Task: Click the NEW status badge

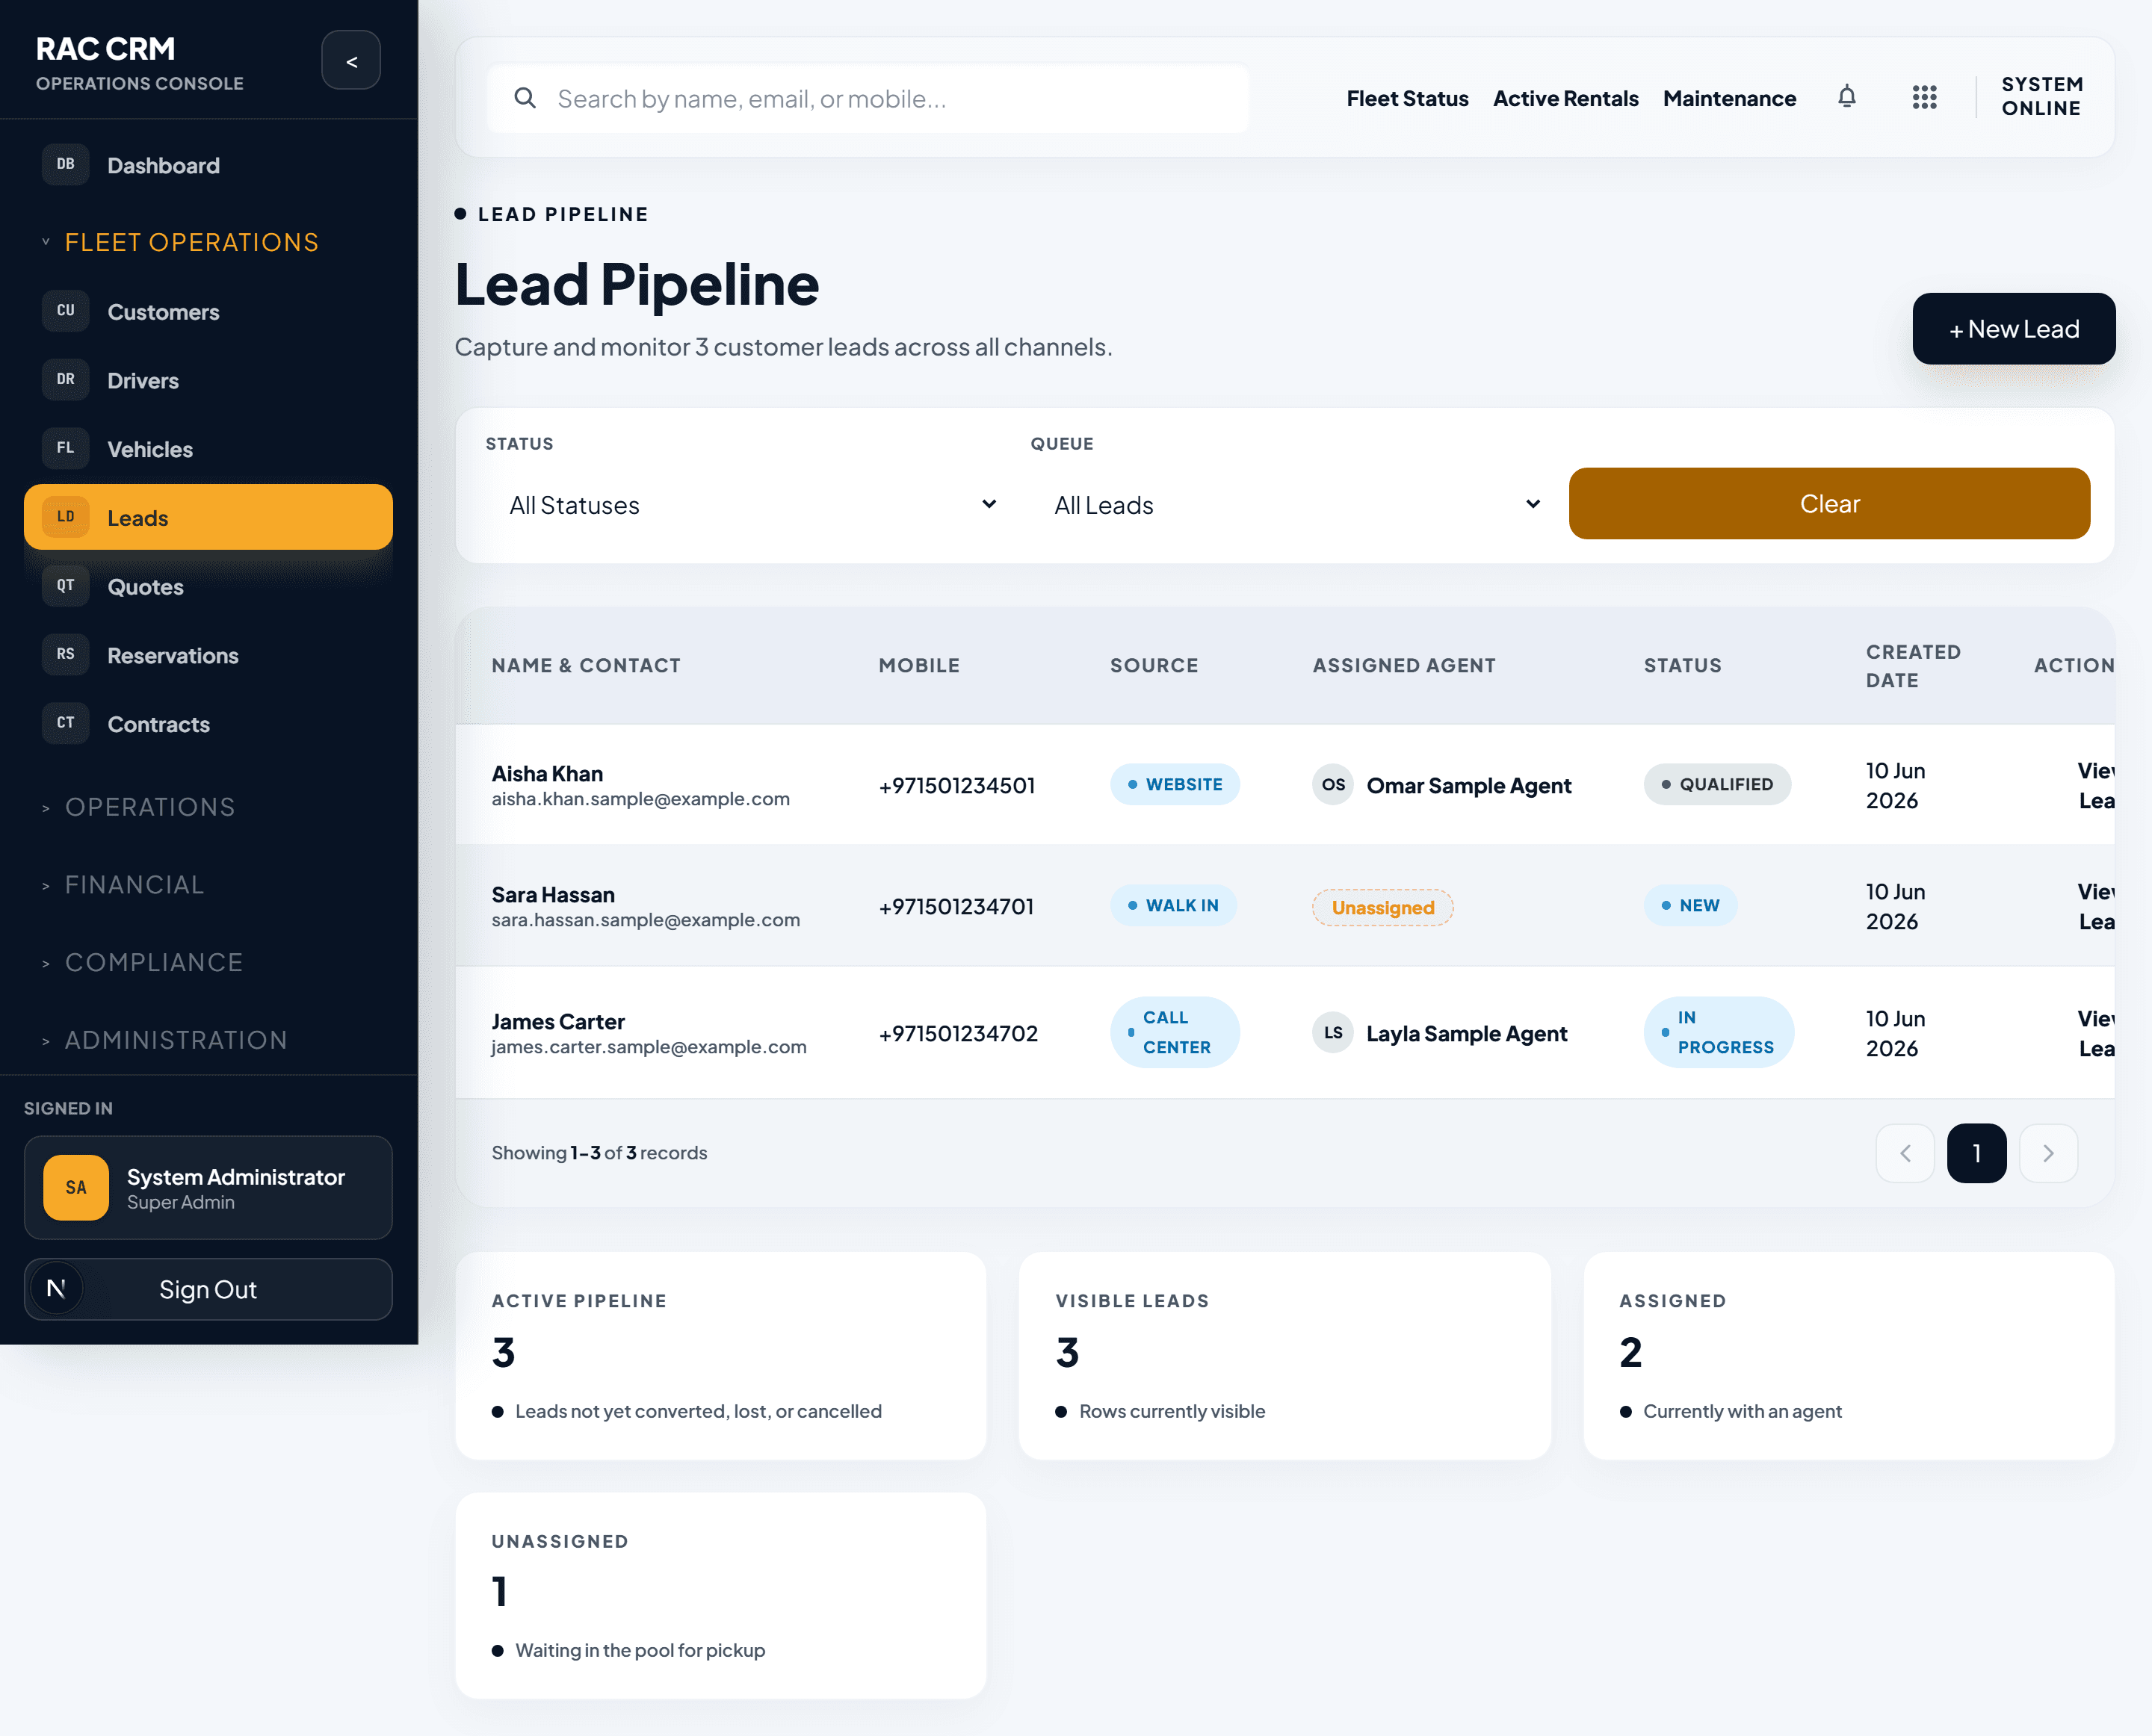Action: click(1689, 905)
